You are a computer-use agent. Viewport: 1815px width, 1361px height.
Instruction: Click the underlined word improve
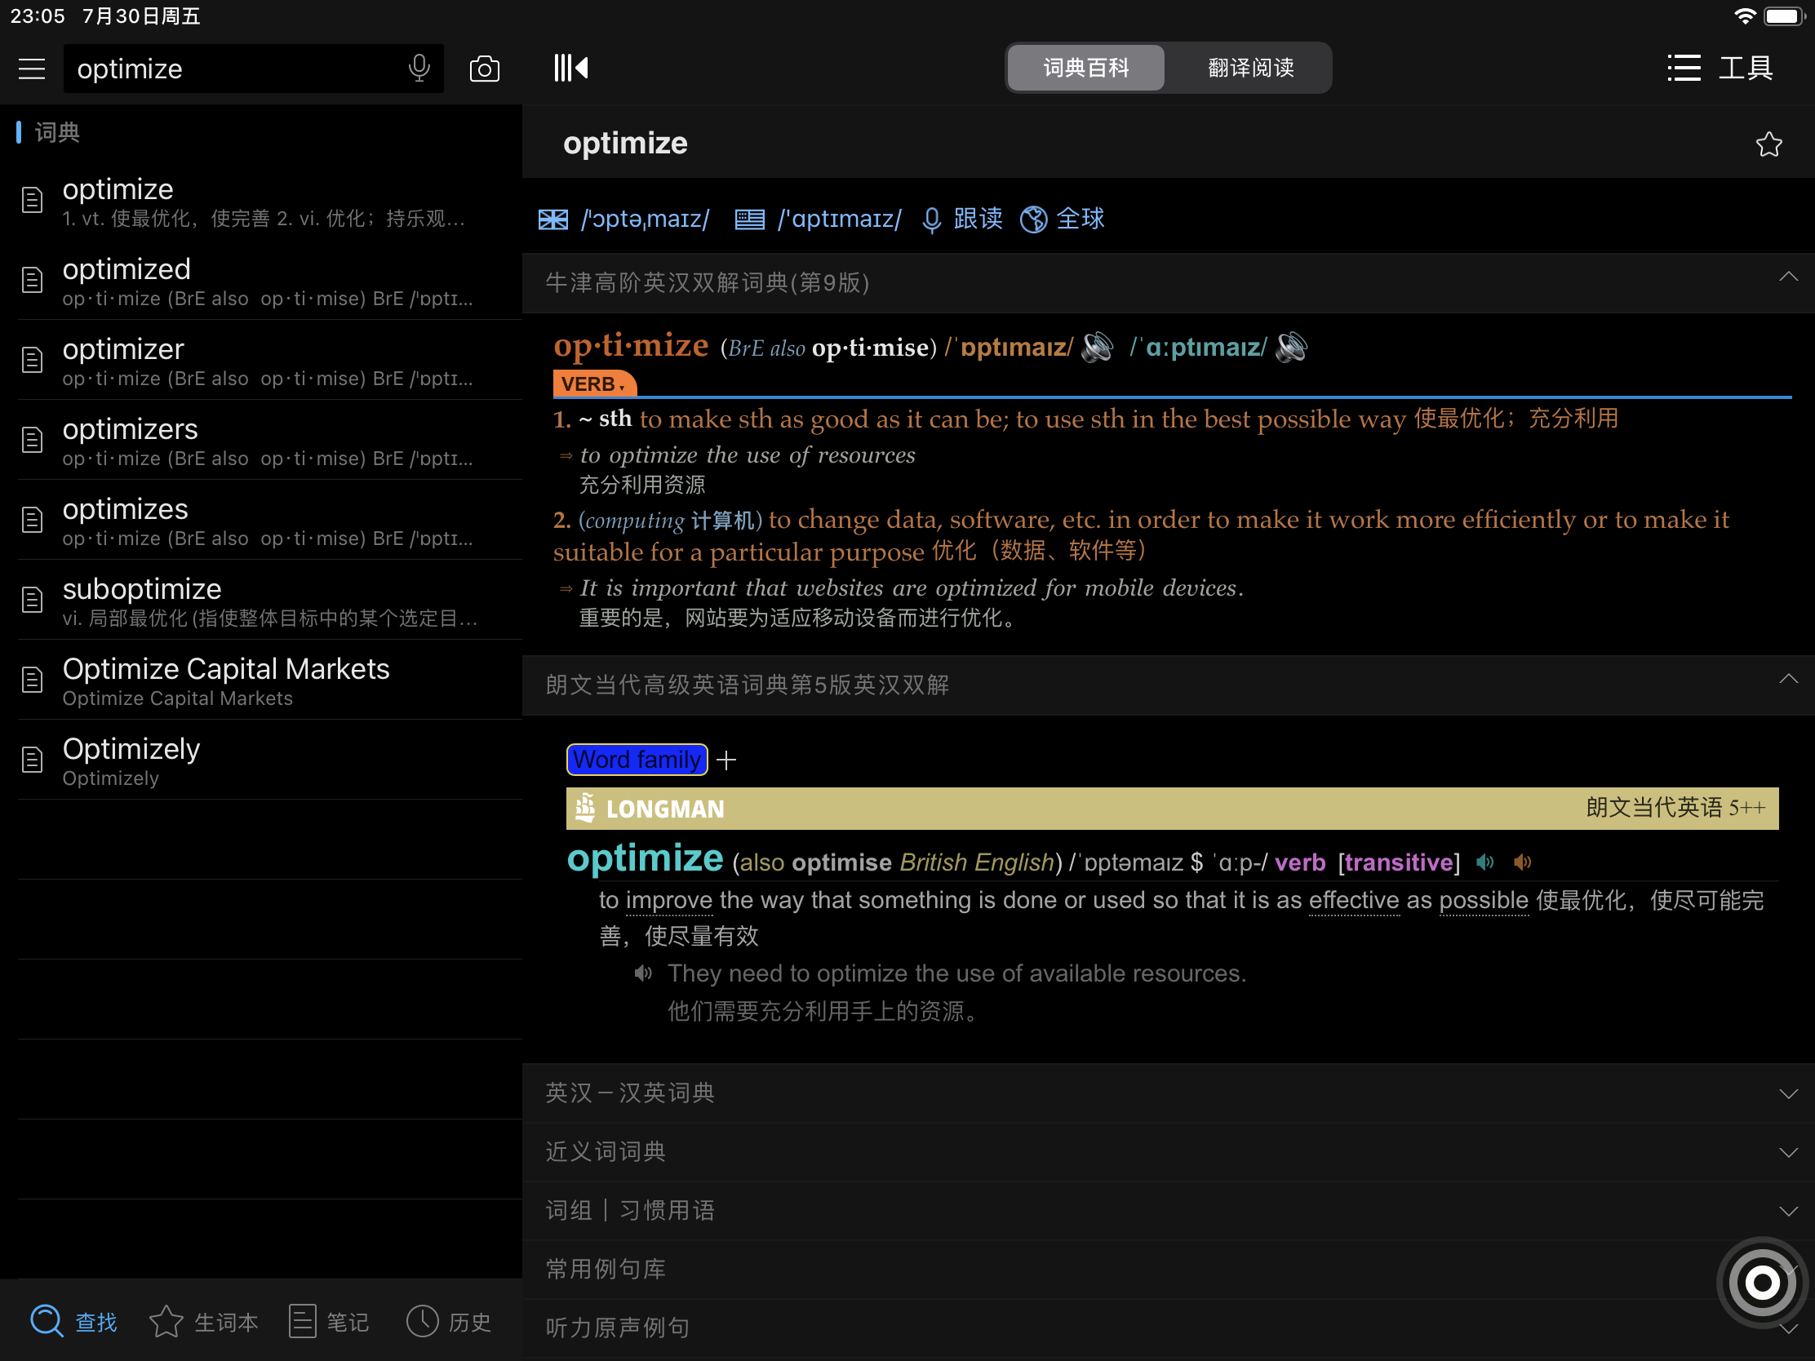pos(668,900)
